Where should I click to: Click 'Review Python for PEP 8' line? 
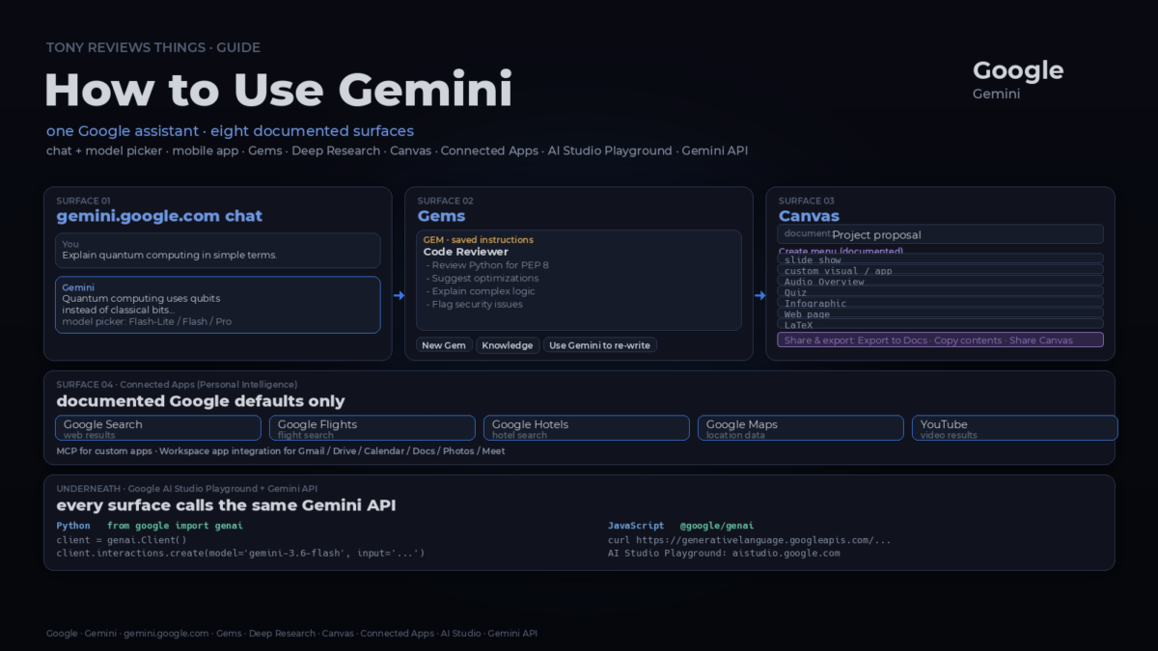[x=487, y=265]
